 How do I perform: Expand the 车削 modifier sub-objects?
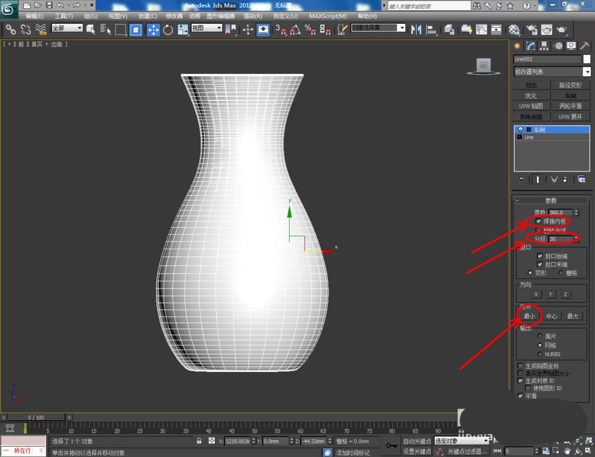528,130
